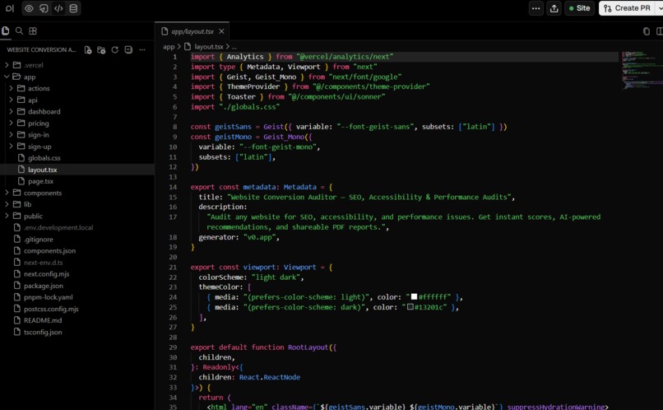Click the "v0.app" generator string

261,237
